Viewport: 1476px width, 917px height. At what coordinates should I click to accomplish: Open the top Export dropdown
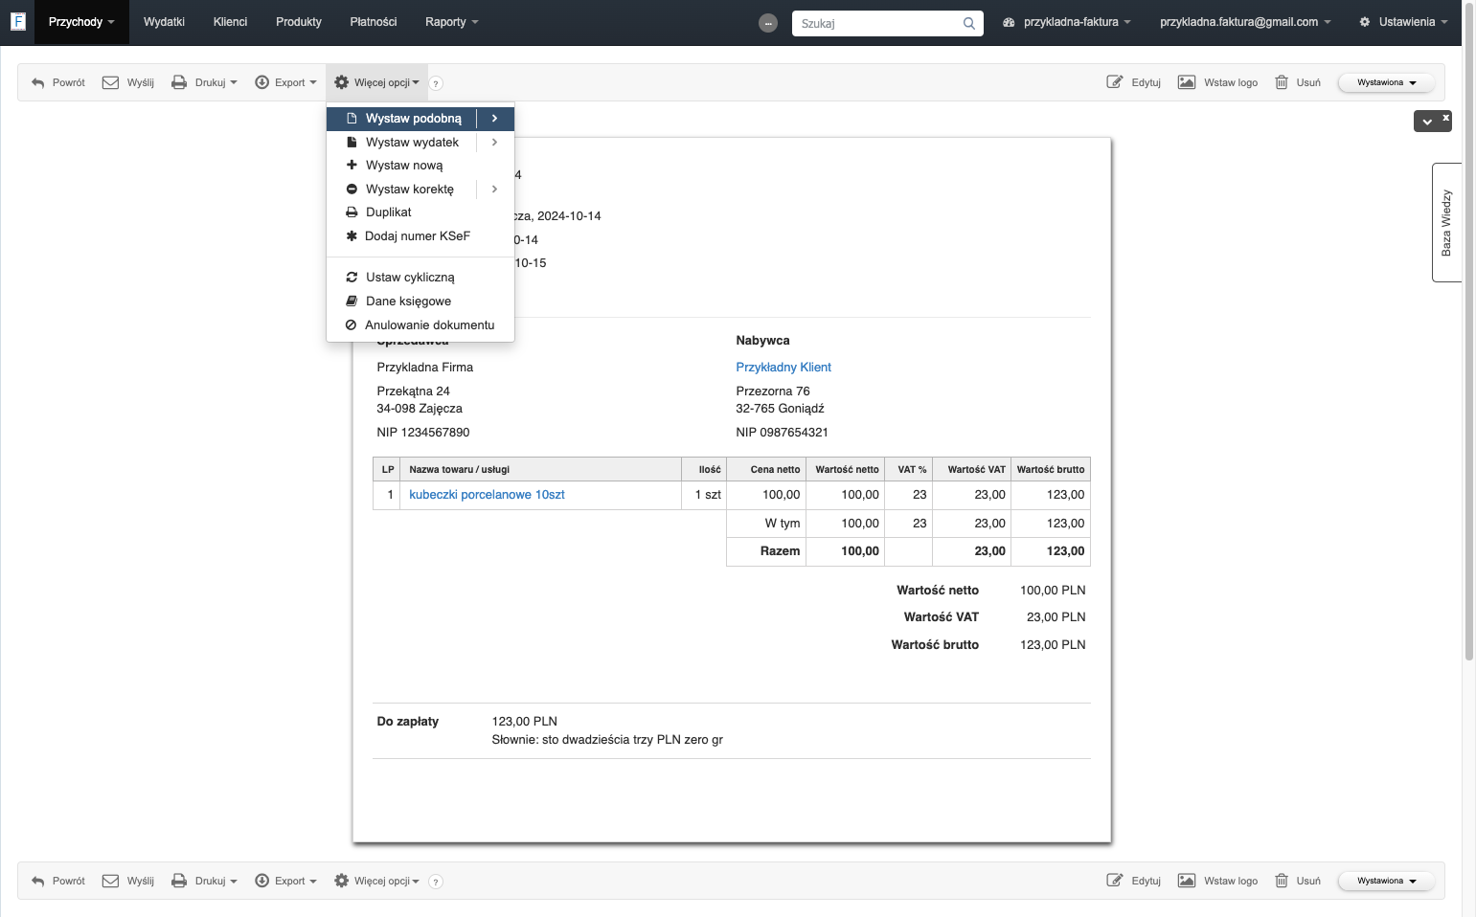[x=285, y=82]
